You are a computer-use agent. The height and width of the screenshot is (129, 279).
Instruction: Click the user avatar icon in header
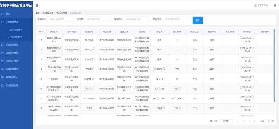click(255, 6)
